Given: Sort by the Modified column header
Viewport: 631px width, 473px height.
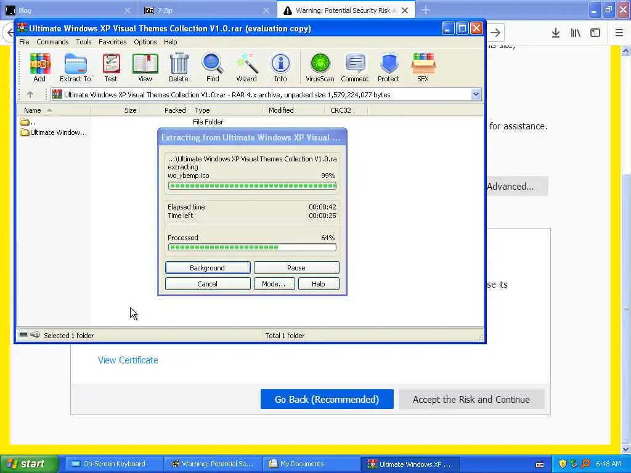Looking at the screenshot, I should pos(293,110).
